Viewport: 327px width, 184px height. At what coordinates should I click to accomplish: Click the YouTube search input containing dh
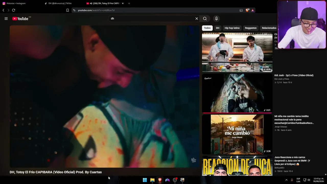click(x=152, y=19)
